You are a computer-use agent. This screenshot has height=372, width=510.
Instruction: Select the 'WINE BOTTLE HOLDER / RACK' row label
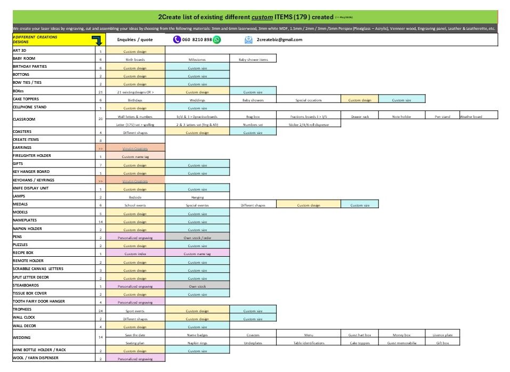54,350
